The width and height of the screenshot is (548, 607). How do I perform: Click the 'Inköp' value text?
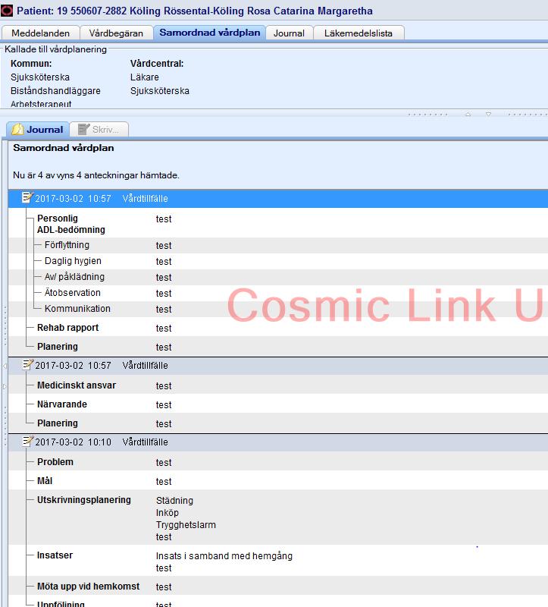[167, 513]
